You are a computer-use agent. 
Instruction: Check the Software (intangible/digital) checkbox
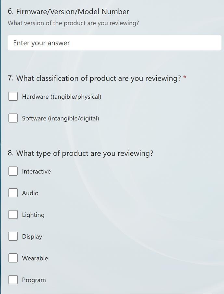point(13,118)
